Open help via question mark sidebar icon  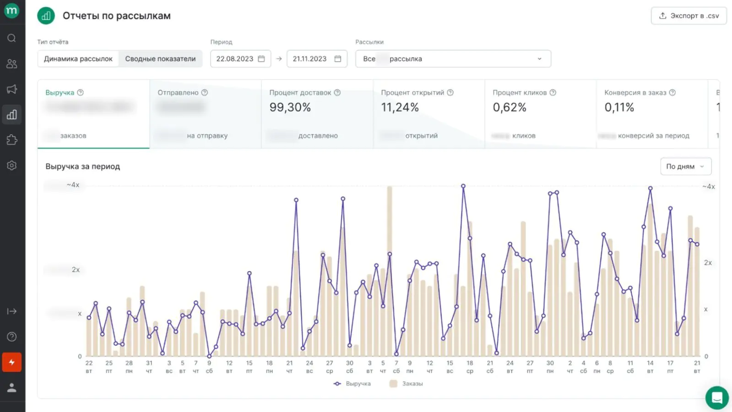click(x=12, y=337)
